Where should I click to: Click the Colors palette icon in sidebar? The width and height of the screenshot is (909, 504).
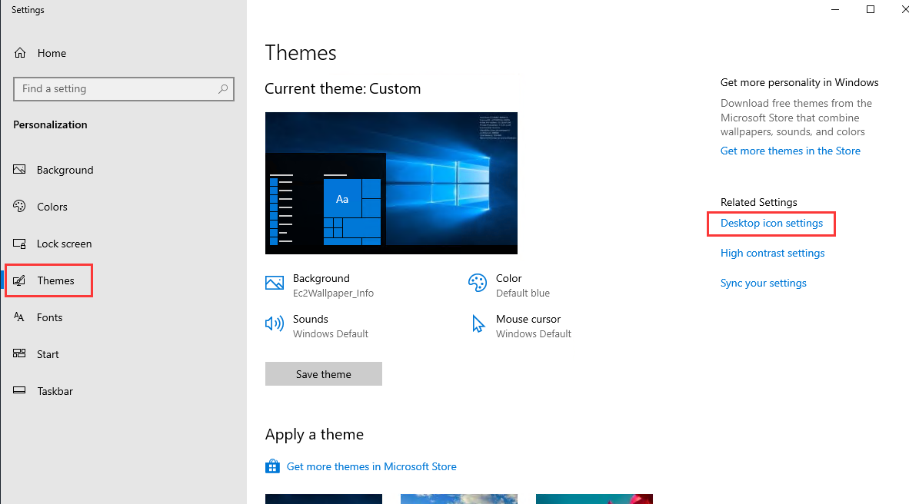[x=19, y=206]
